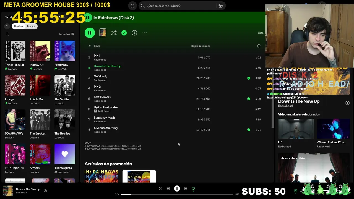Open the Lista view dropdown

(x=261, y=33)
